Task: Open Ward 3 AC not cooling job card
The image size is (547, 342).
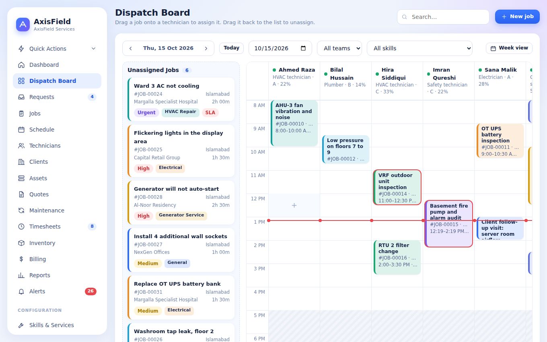Action: [181, 99]
